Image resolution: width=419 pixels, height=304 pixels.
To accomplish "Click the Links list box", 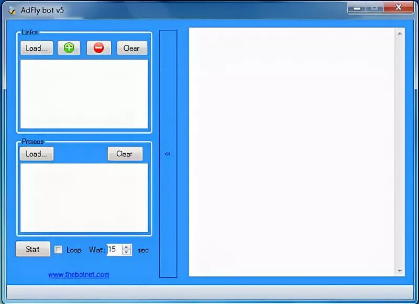I will 84,94.
